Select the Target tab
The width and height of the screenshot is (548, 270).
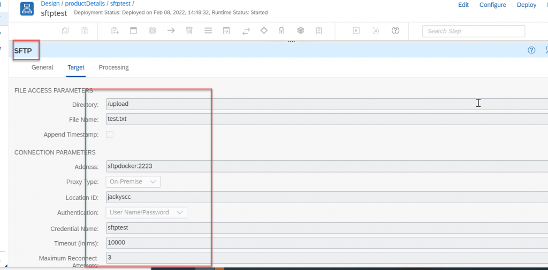76,67
